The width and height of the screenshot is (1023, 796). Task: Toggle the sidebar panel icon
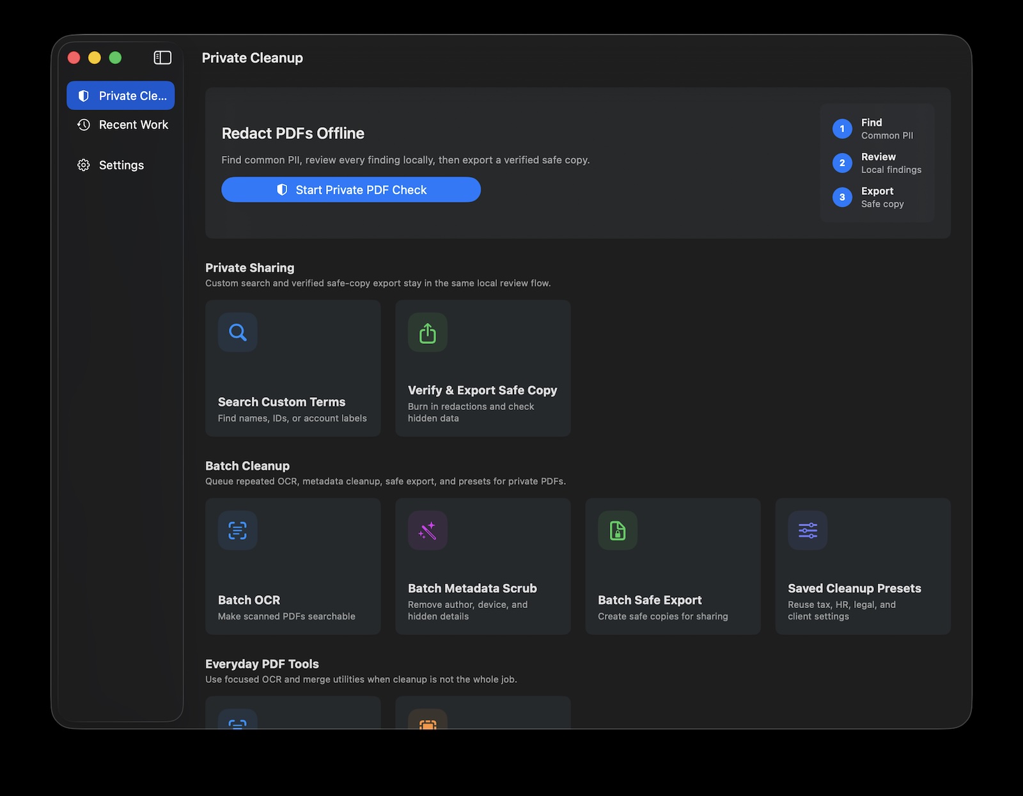point(162,58)
